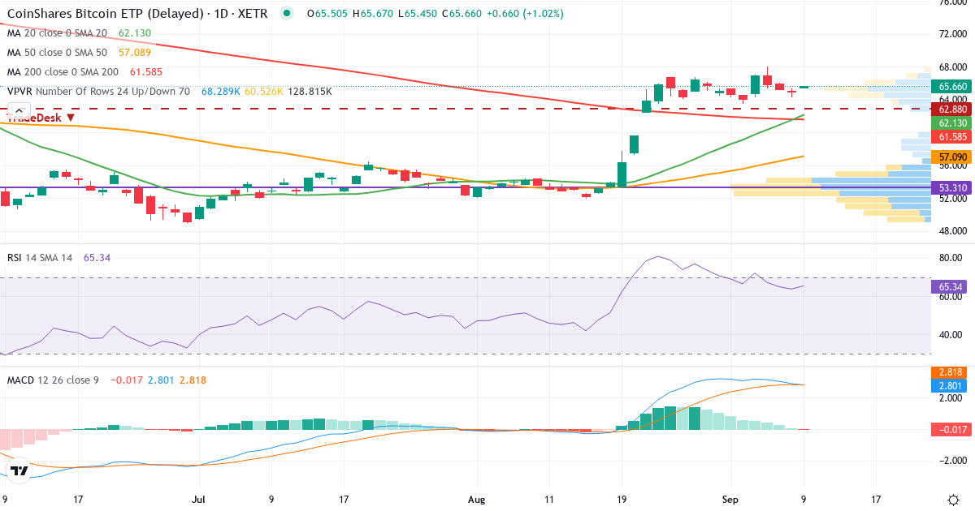Screen dimensions: 975x511
Task: Click the purple 53.310 axis label
Action: (x=951, y=187)
